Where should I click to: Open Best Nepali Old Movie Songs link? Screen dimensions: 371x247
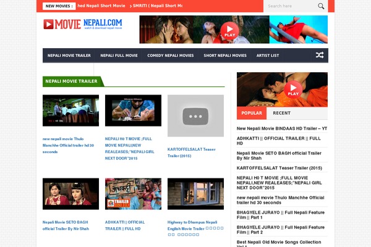pyautogui.click(x=279, y=244)
